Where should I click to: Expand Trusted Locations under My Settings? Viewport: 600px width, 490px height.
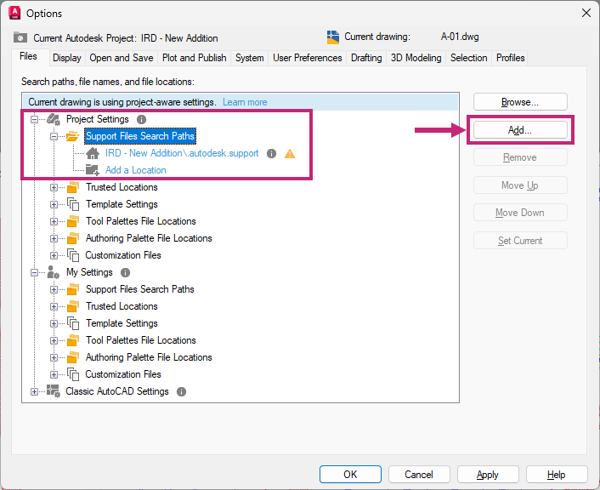[x=54, y=306]
